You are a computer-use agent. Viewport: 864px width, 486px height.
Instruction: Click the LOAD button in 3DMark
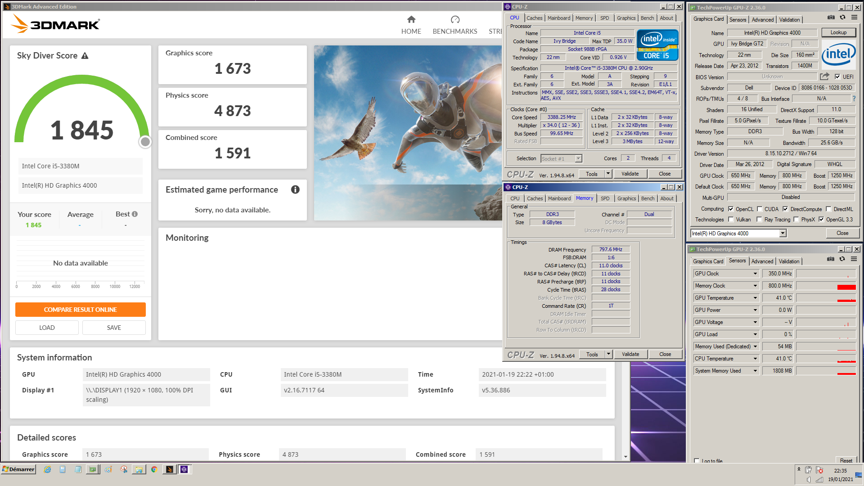coord(47,328)
